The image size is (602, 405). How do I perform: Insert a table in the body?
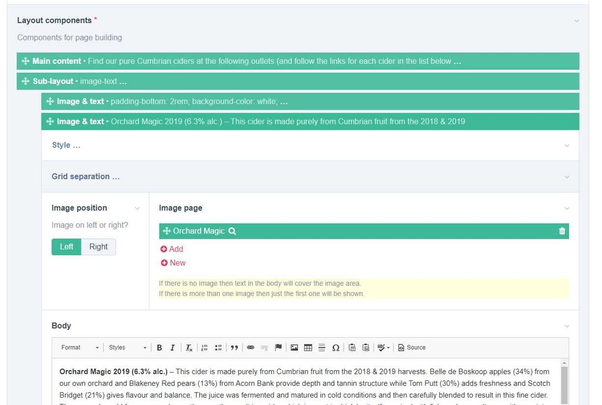point(308,348)
